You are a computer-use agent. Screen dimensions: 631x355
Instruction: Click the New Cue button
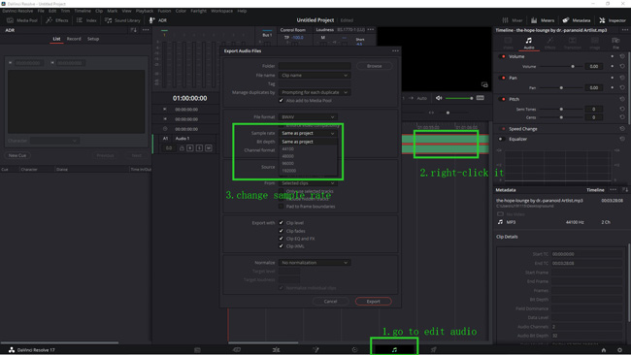point(17,155)
